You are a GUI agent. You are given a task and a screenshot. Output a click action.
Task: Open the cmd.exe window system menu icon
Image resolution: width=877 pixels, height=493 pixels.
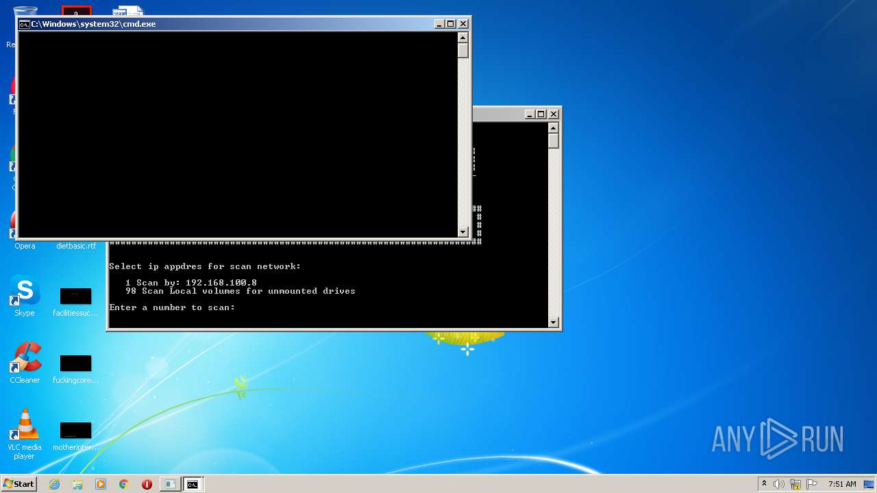pos(24,24)
